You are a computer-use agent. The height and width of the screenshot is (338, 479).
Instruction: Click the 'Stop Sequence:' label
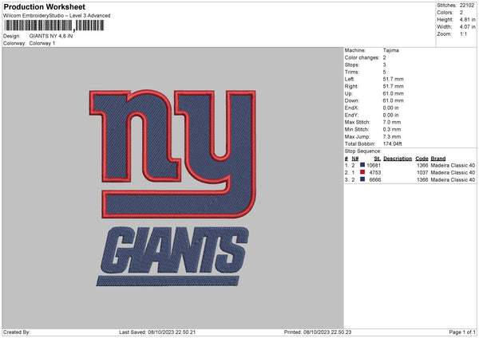click(x=362, y=151)
